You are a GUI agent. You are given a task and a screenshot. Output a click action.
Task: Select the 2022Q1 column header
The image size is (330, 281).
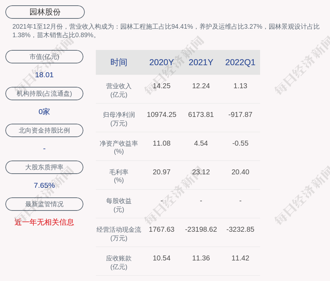click(240, 62)
